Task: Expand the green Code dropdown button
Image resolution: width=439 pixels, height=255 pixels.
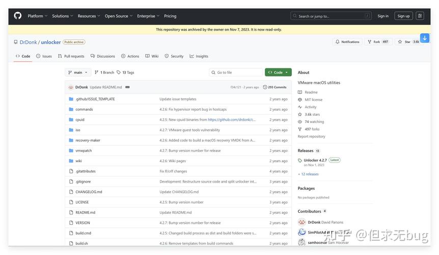Action: click(x=278, y=72)
